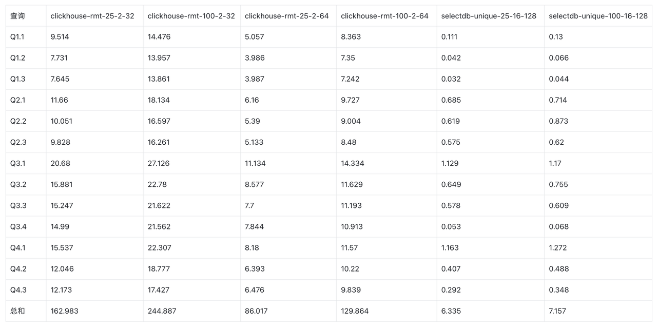Click the cell containing 7.157
The height and width of the screenshot is (327, 657).
click(x=558, y=311)
